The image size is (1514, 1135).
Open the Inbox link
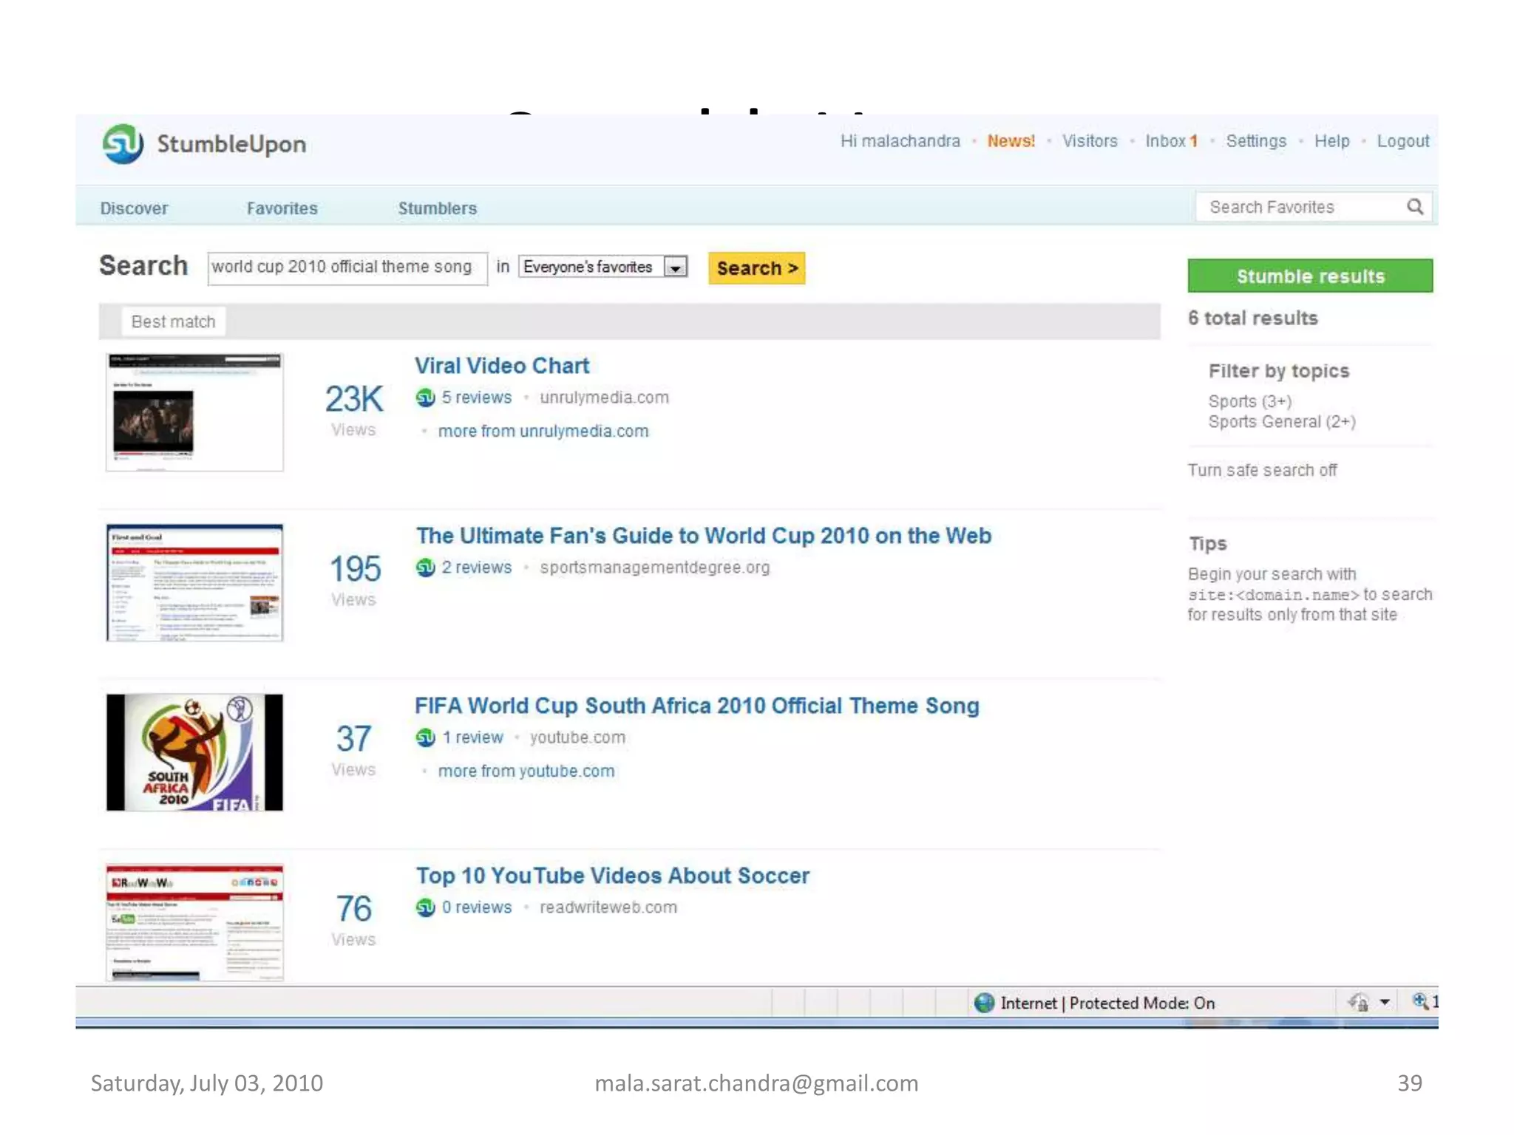click(1171, 141)
